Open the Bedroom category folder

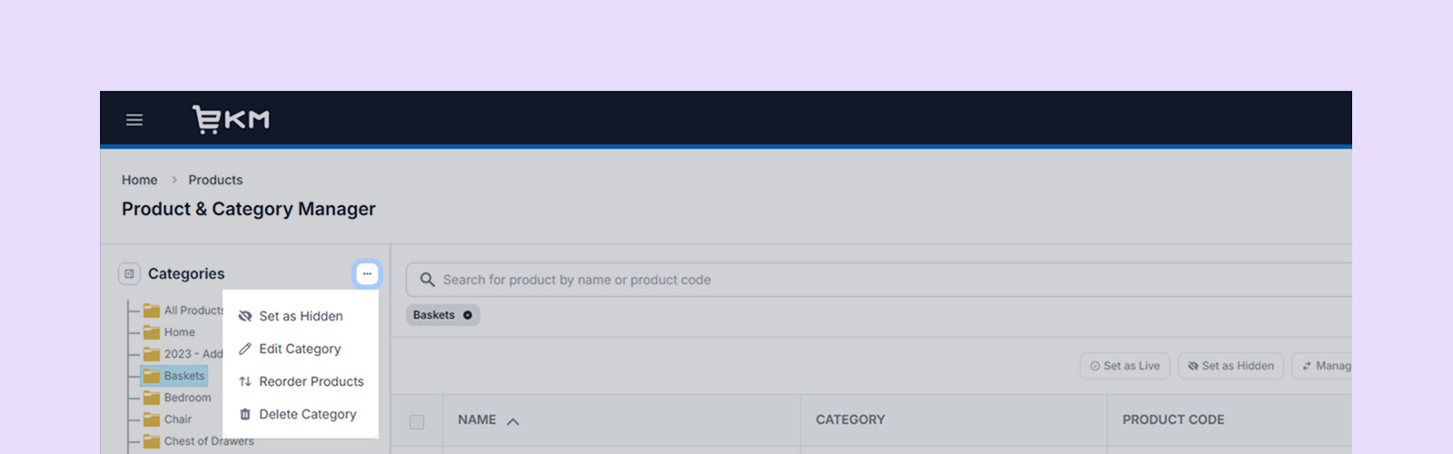pyautogui.click(x=187, y=398)
